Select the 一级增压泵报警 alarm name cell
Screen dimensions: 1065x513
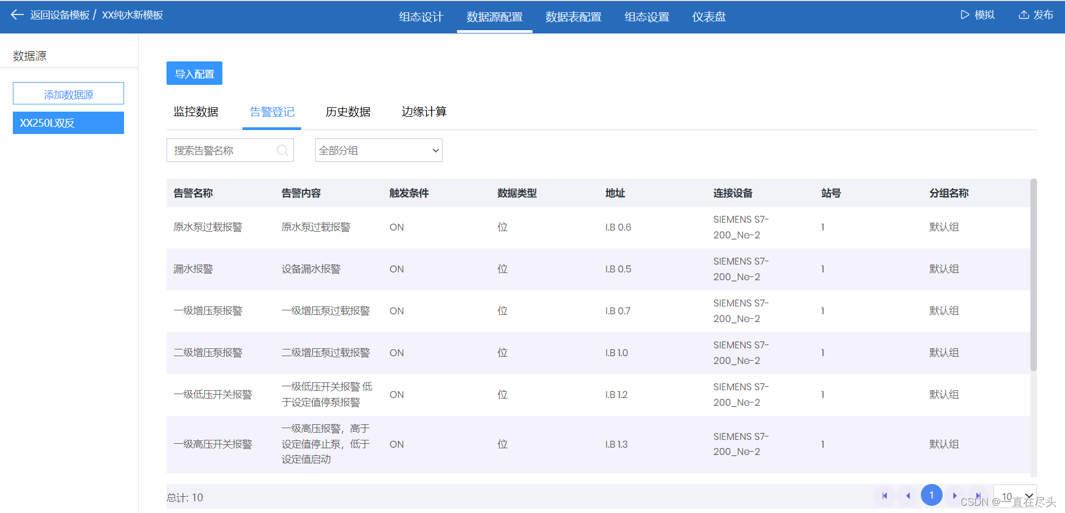(x=208, y=311)
